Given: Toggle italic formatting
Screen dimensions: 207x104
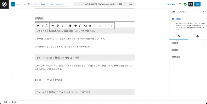Looking at the screenshot, I should coord(95,26).
